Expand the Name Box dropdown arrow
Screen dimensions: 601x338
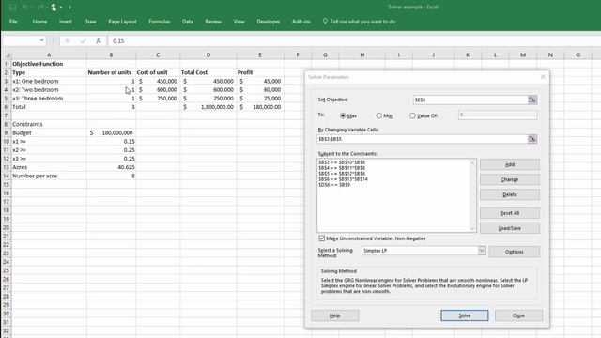coord(41,40)
